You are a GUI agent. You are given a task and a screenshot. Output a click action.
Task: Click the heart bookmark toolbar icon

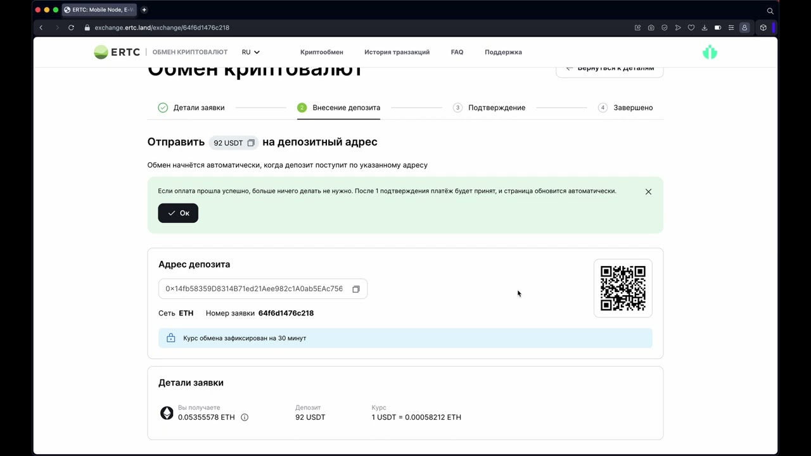point(691,28)
